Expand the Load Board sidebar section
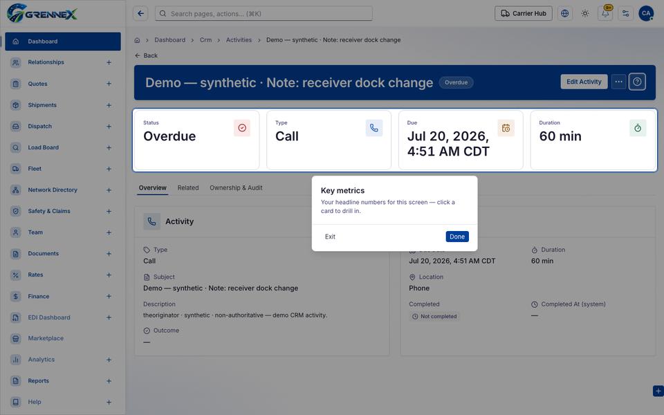This screenshot has width=664, height=415. [x=109, y=148]
